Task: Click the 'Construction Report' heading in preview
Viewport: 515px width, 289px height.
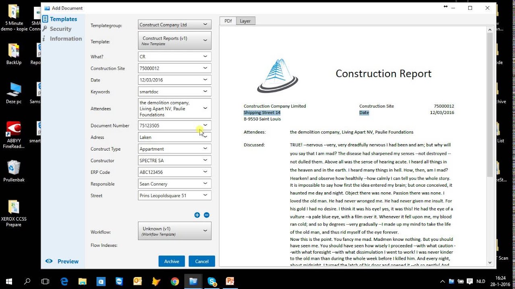Action: coord(383,73)
